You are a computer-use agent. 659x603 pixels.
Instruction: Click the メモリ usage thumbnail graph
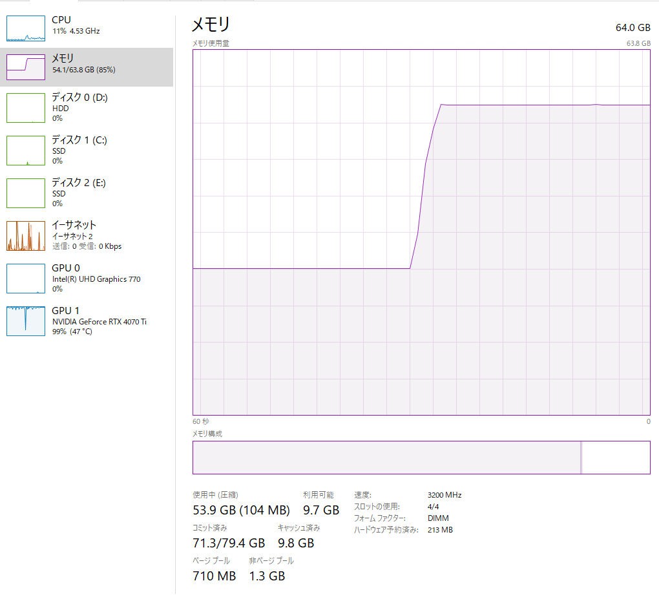[26, 67]
